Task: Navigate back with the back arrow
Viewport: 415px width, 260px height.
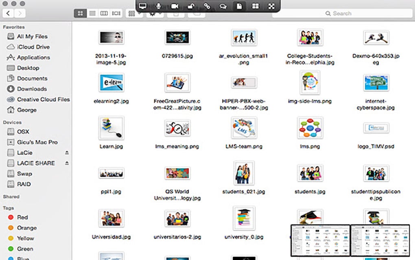Action: click(8, 13)
